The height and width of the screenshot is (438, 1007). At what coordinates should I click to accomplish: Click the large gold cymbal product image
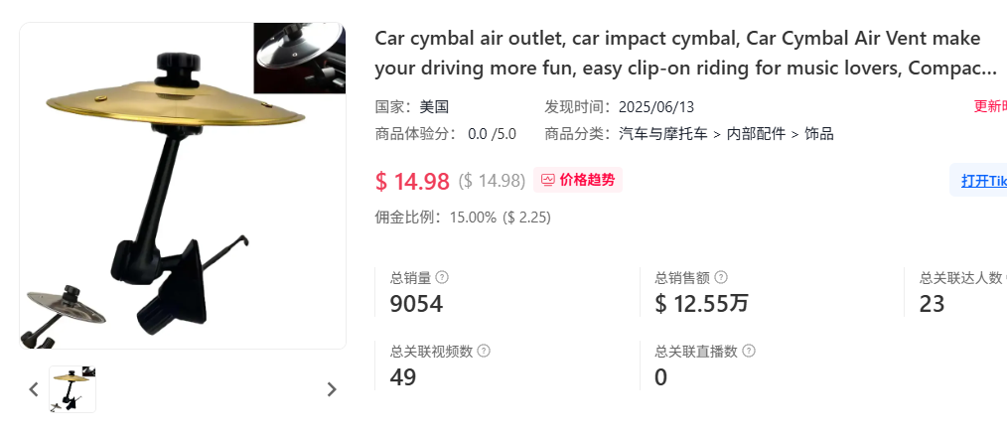(183, 187)
